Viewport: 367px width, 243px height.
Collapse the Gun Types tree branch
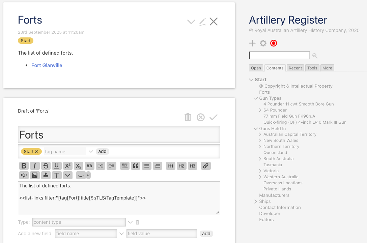coord(256,98)
